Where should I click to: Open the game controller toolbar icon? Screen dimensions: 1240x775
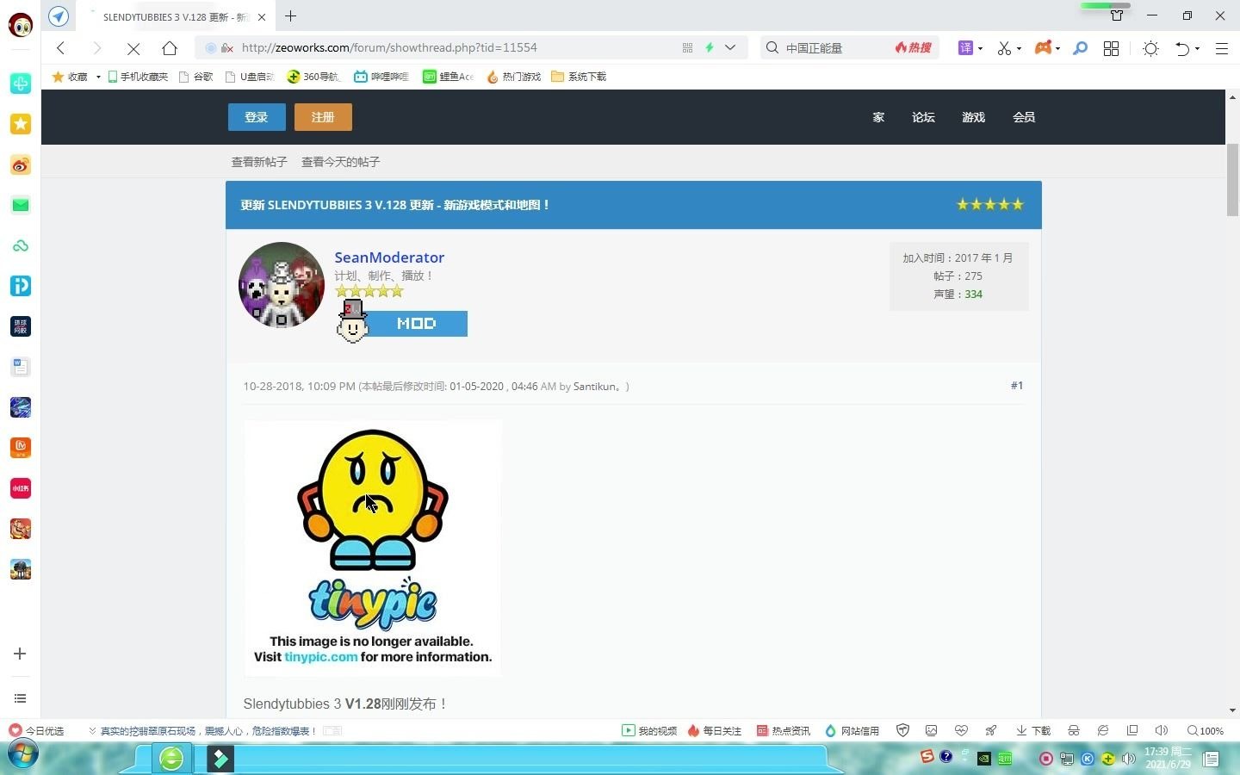point(1043,48)
